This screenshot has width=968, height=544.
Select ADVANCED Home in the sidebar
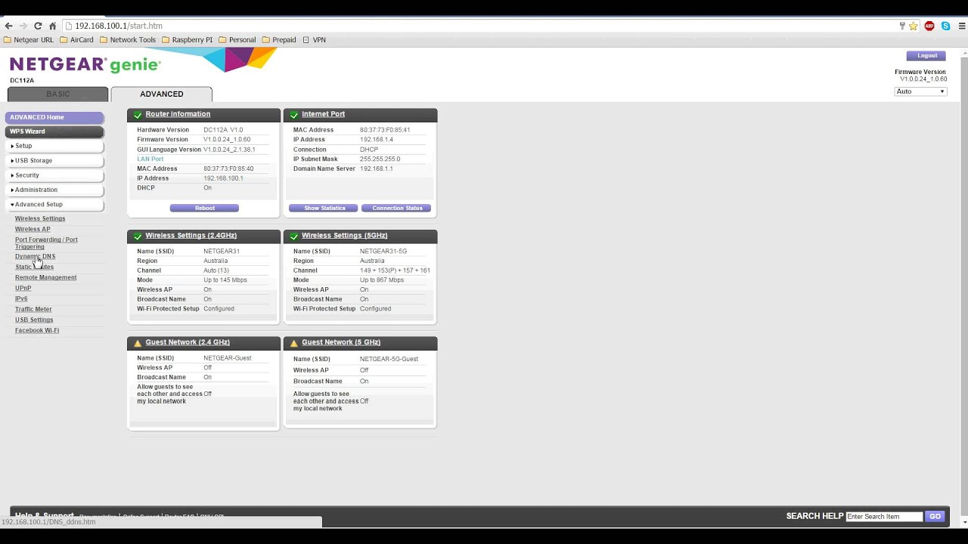tap(54, 117)
